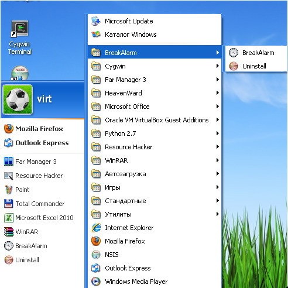This screenshot has width=288, height=288.
Task: Click the NSIS program icon
Action: point(96,255)
